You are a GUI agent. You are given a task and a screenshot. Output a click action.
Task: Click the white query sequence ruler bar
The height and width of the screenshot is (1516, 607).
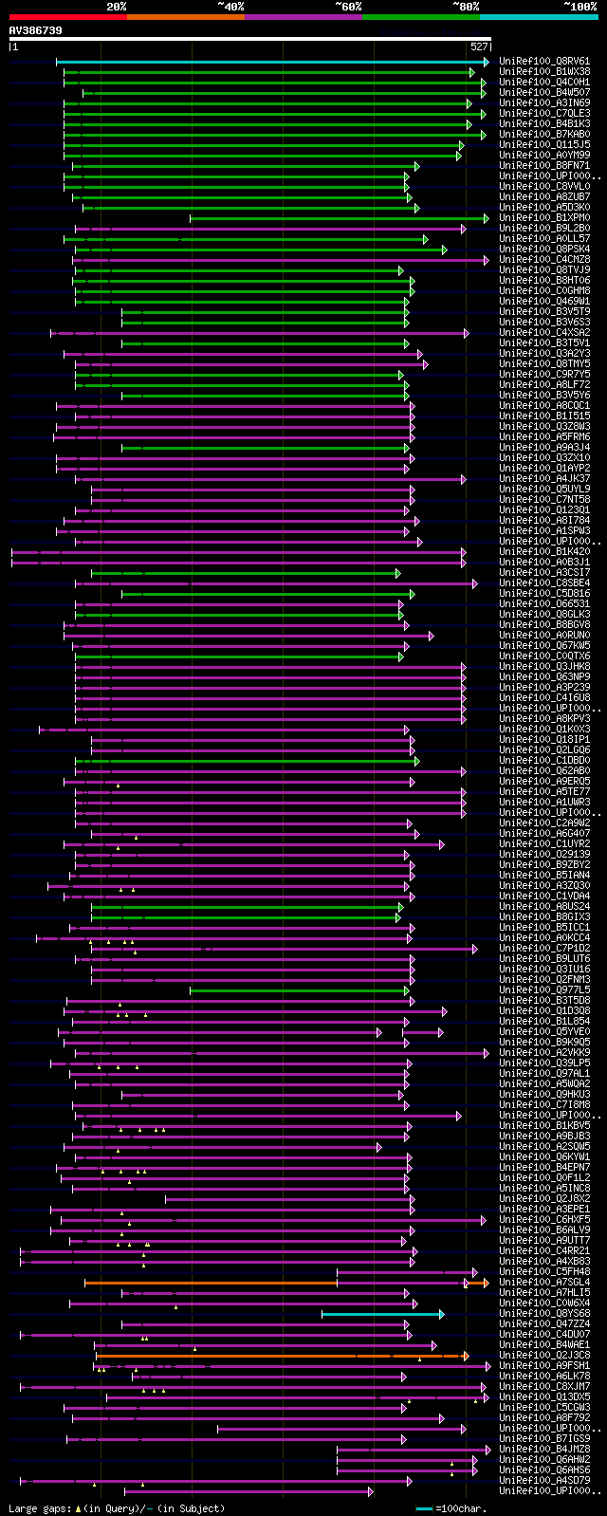coord(249,39)
